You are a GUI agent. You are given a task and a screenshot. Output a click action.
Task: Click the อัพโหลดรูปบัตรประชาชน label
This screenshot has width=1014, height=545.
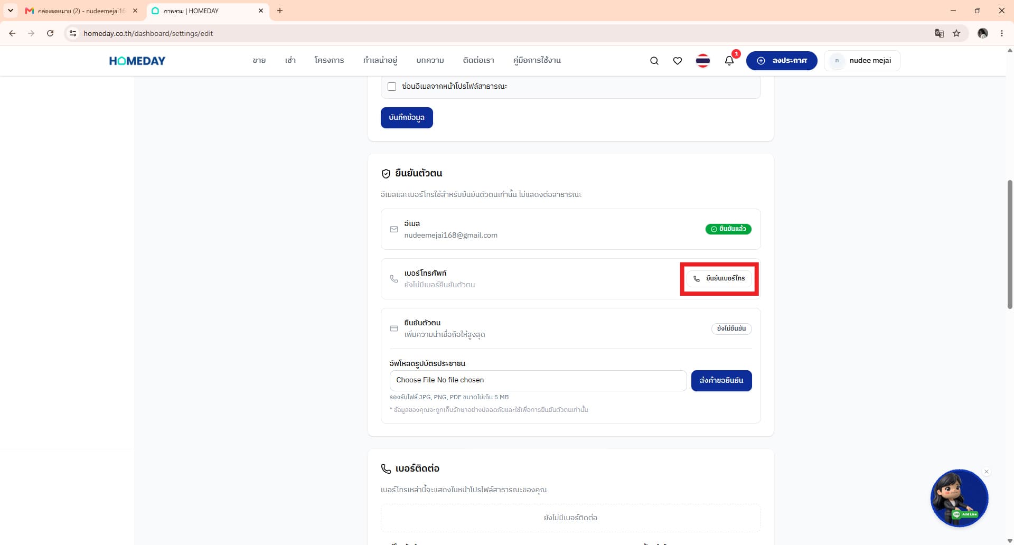(x=427, y=363)
